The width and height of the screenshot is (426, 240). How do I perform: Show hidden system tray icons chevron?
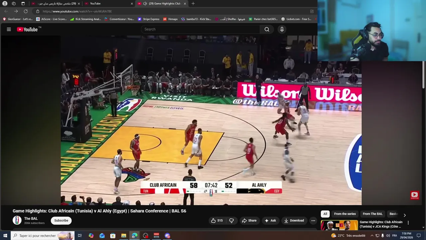click(372, 236)
